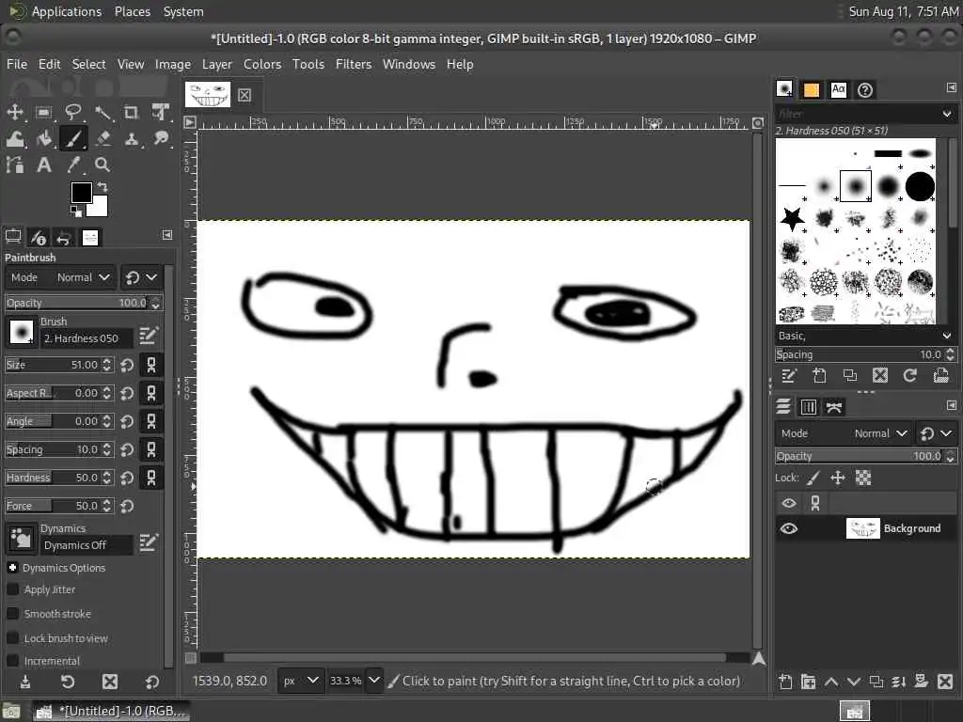963x722 pixels.
Task: Select the Zoom magnifier tool
Action: coord(103,165)
